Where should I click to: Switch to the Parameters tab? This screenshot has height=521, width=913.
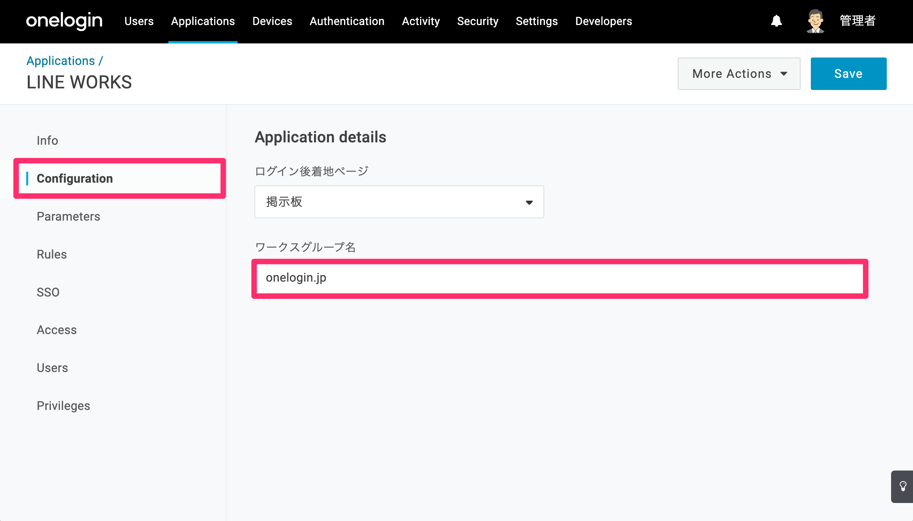69,216
